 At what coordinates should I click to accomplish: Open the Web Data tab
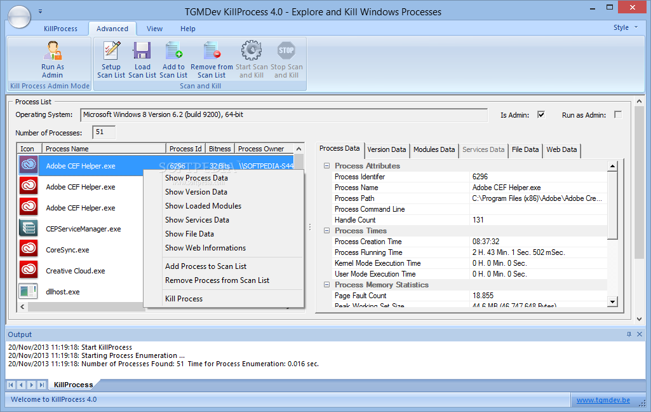pos(561,149)
